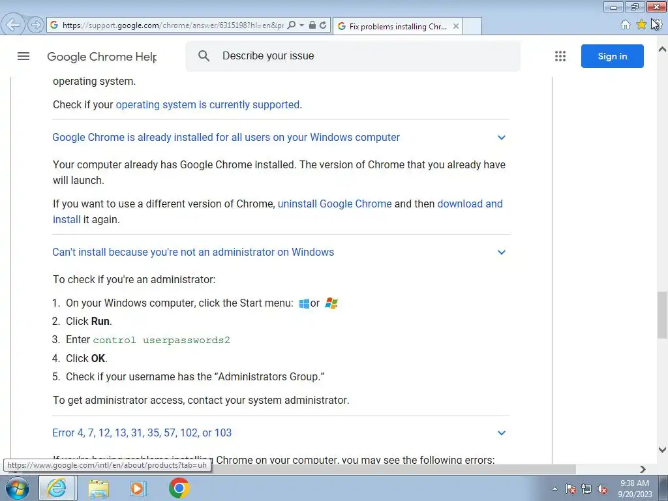The height and width of the screenshot is (501, 668).
Task: Click the 'Click Run.' step text
Action: [89, 321]
